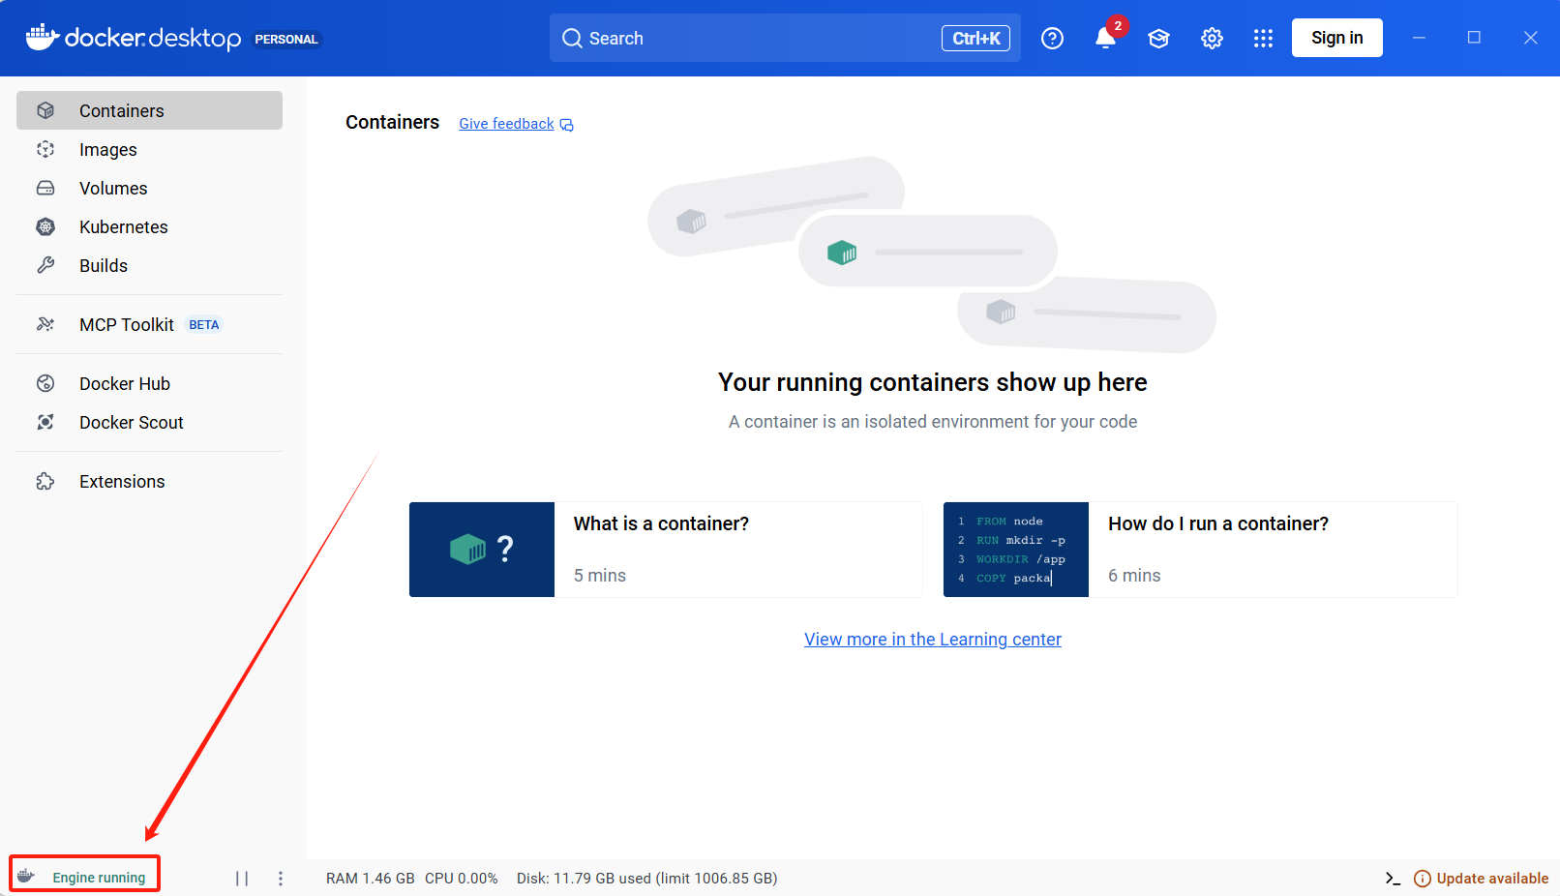Open the help question mark icon
Image resolution: width=1560 pixels, height=896 pixels.
click(1052, 38)
